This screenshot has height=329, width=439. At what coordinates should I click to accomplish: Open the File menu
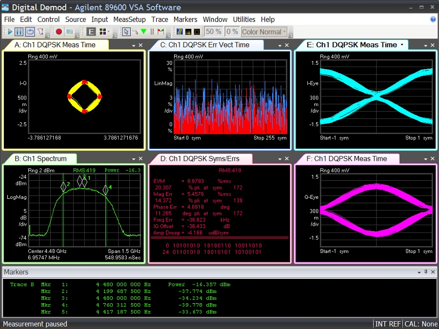[9, 19]
